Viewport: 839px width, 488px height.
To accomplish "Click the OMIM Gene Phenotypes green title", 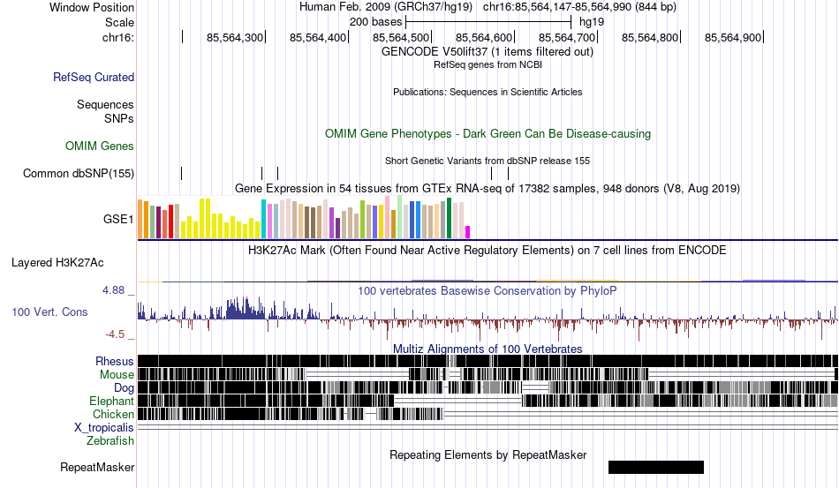I will pos(488,133).
